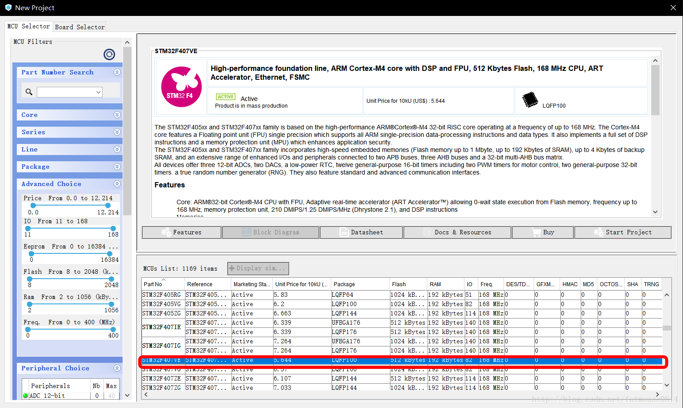The image size is (683, 408).
Task: Click Start Project button
Action: click(x=623, y=232)
